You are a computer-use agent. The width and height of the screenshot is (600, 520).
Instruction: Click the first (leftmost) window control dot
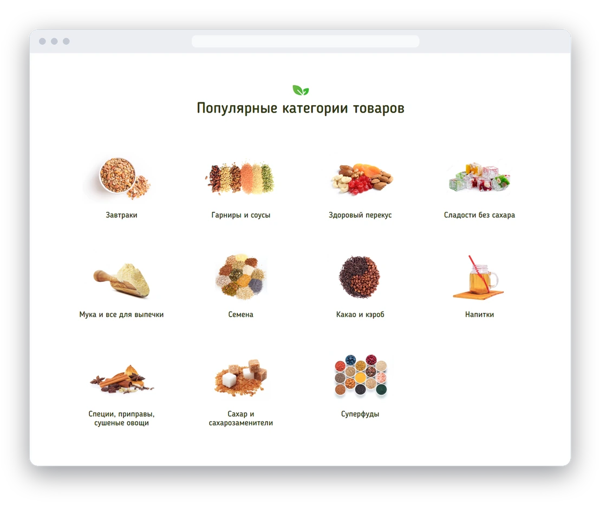(x=42, y=41)
